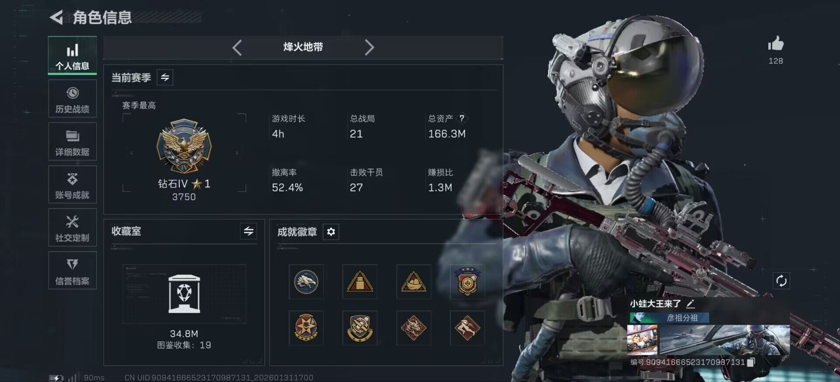Click the eagle head achievement badge
The height and width of the screenshot is (382, 840).
point(306,282)
